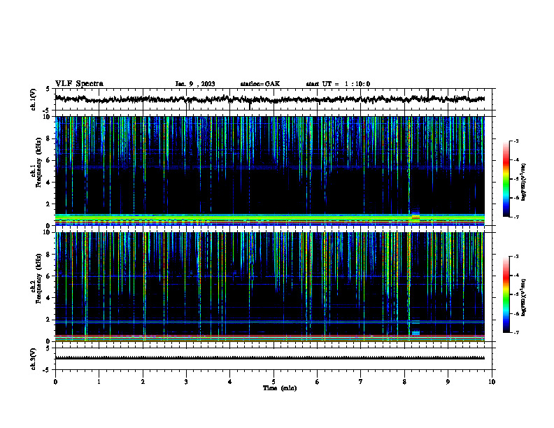This screenshot has width=554, height=428.
Task: Click the upper ch.1 color scale bar
Action: [506, 179]
